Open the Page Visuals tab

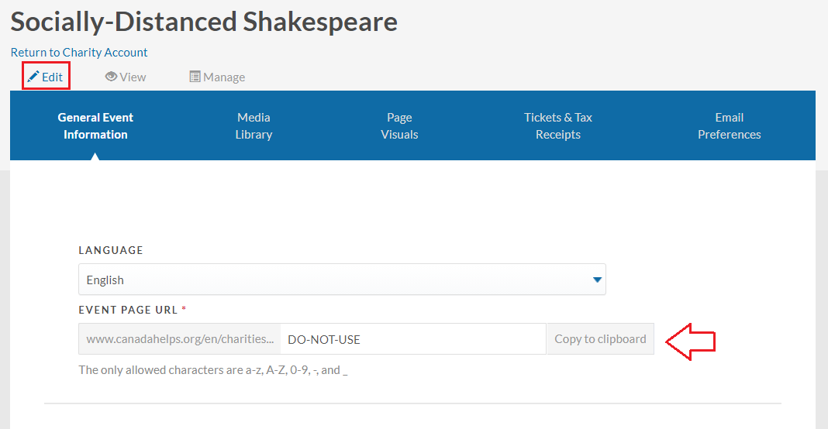399,125
